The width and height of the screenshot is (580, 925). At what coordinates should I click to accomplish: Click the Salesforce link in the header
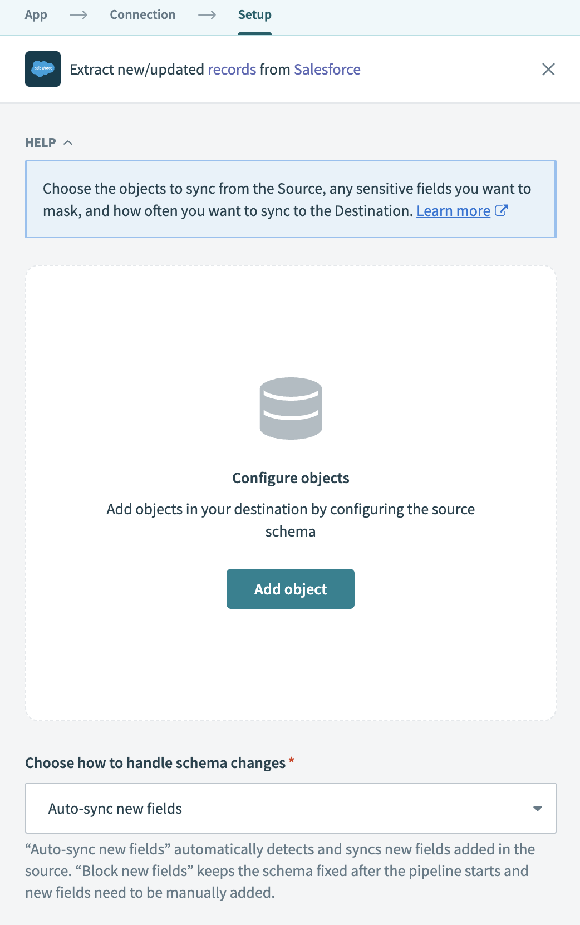pos(327,69)
